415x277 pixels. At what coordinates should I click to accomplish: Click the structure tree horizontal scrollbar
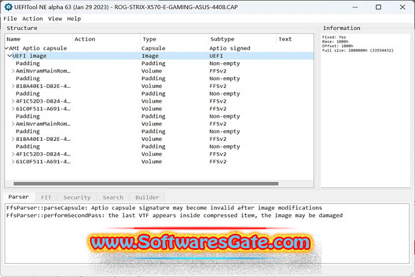click(x=146, y=184)
